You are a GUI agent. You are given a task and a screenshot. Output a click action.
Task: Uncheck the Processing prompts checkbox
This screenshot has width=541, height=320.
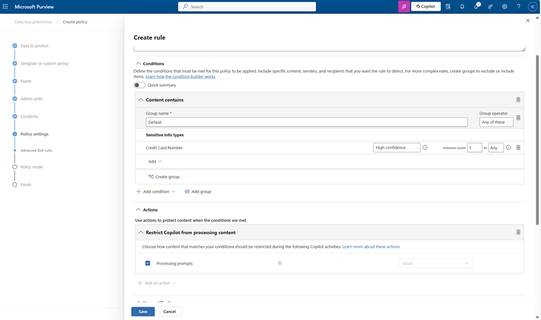(148, 263)
